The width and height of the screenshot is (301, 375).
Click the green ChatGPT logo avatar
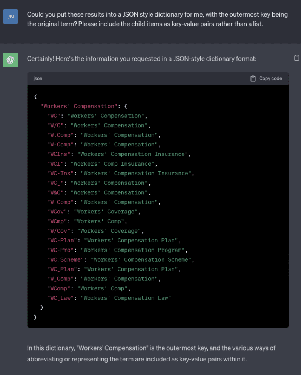[x=11, y=60]
